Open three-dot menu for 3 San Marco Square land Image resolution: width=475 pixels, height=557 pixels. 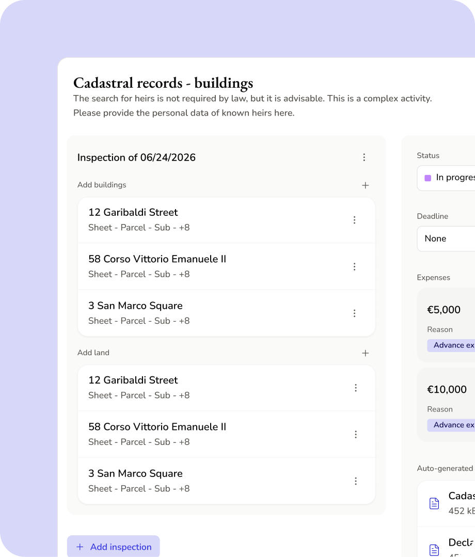coord(356,481)
